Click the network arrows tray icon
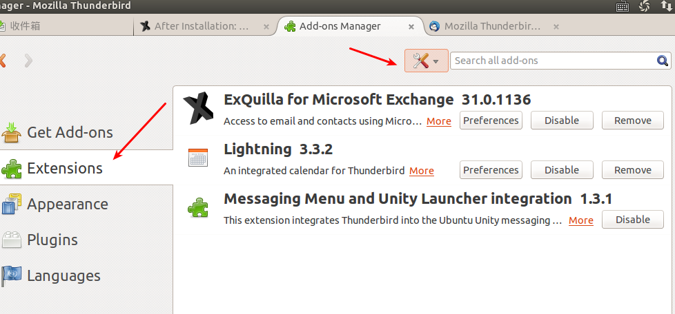675x314 pixels. coord(666,6)
